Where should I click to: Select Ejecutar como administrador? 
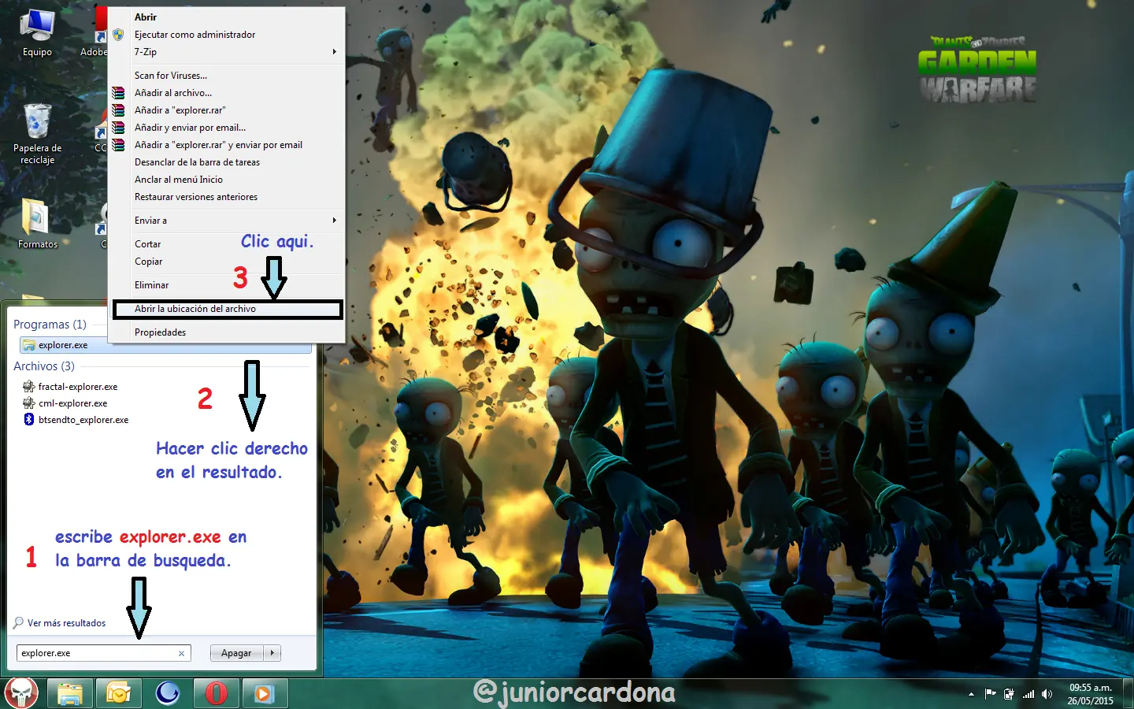pos(227,35)
